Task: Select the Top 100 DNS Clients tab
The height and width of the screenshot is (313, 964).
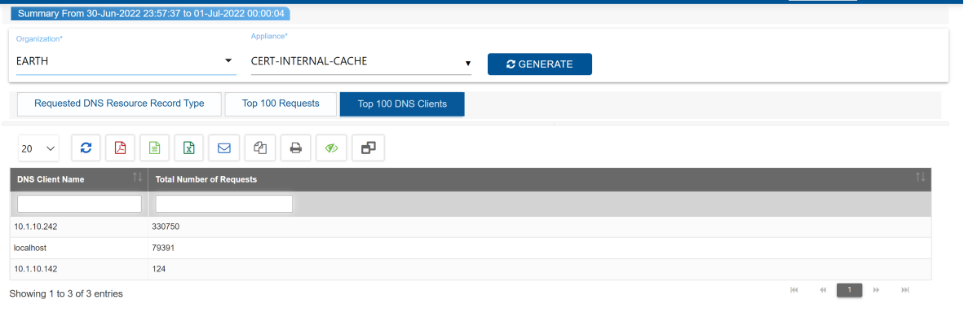Action: click(402, 104)
